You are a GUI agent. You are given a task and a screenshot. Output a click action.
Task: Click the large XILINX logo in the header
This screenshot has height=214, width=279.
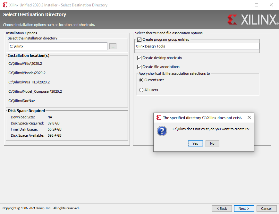[x=253, y=20]
